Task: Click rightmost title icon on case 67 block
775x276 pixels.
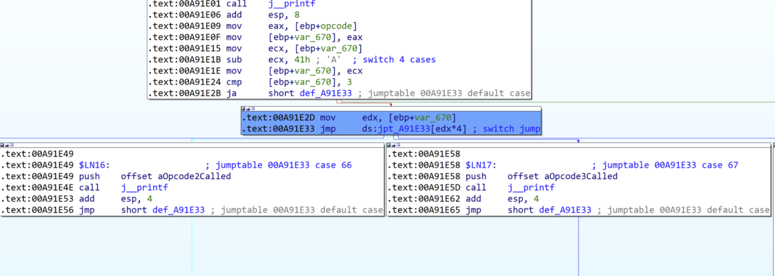Action: (399, 145)
